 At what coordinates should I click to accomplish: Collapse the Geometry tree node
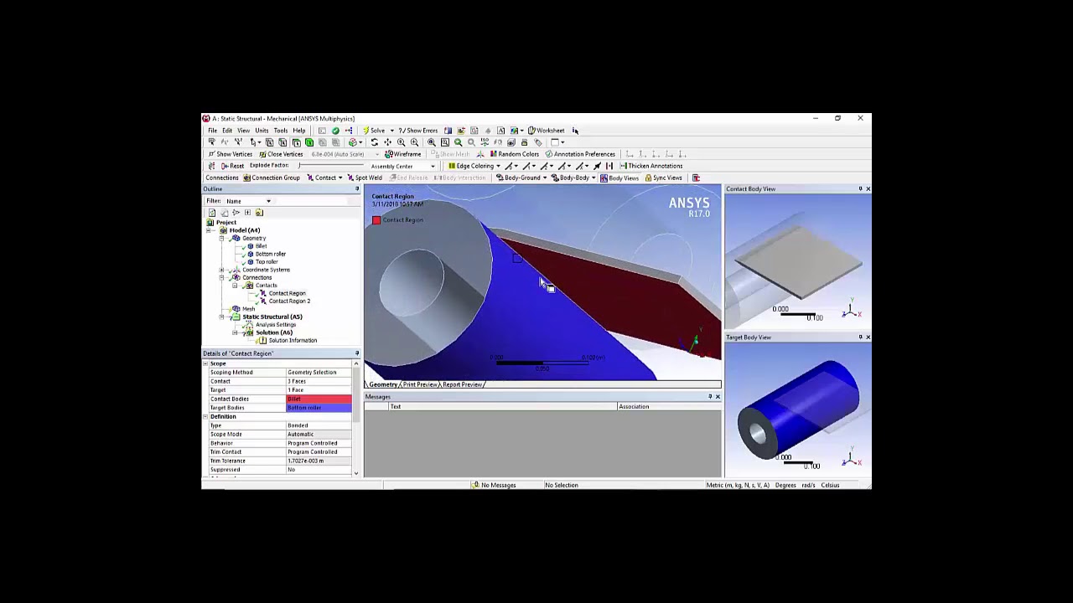(x=222, y=238)
